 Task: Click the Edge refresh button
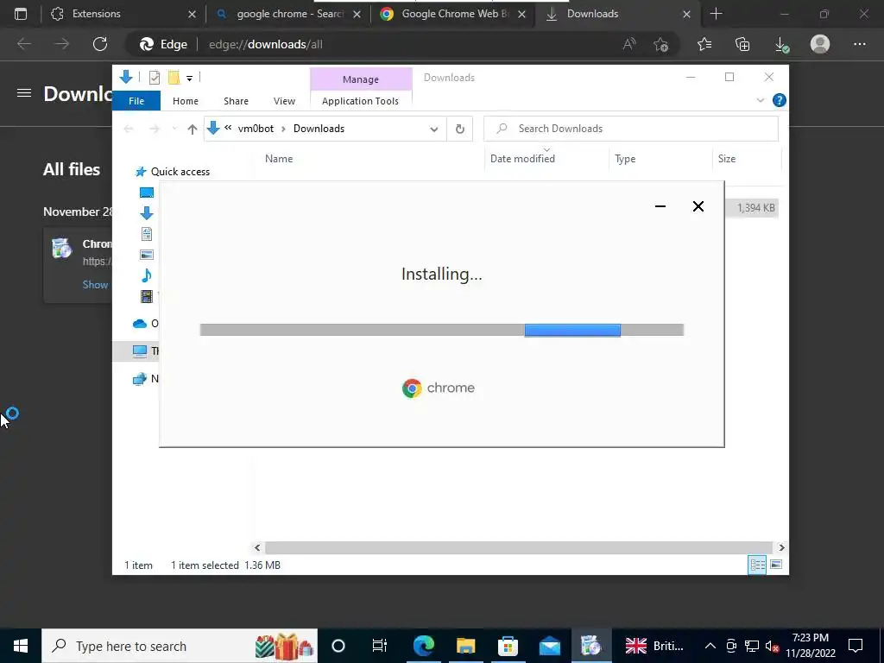point(100,44)
